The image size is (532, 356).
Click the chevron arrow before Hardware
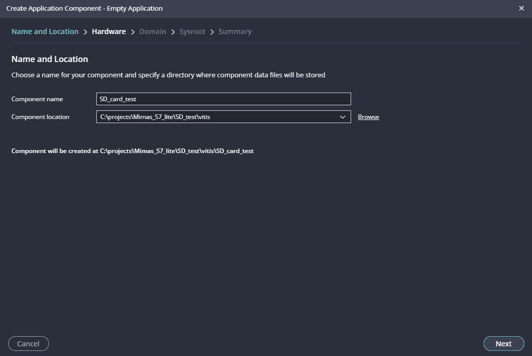click(x=85, y=32)
